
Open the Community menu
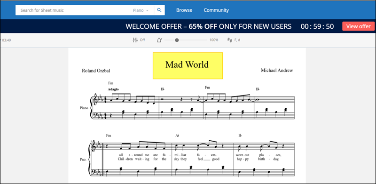click(x=216, y=10)
